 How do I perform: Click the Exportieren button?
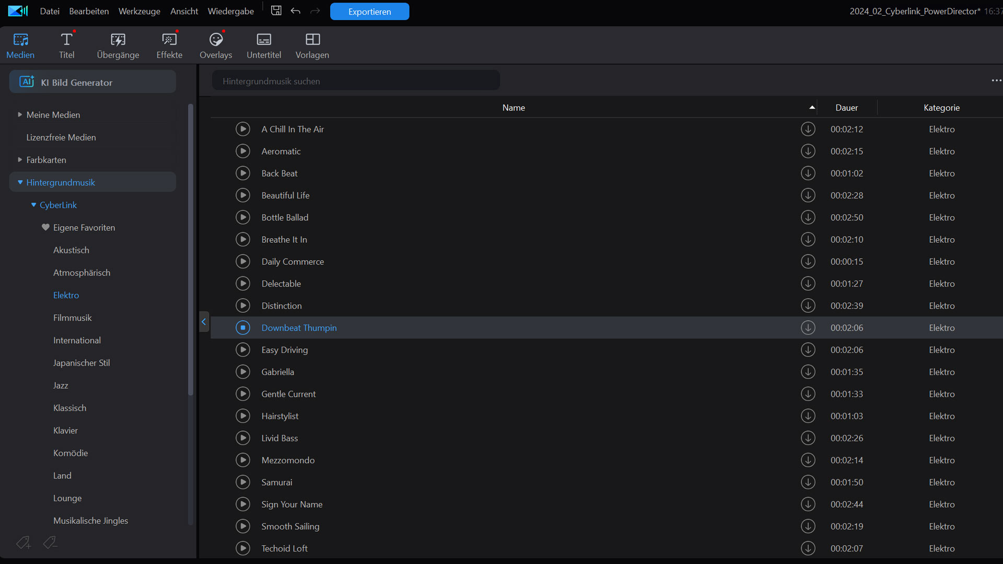pos(369,11)
